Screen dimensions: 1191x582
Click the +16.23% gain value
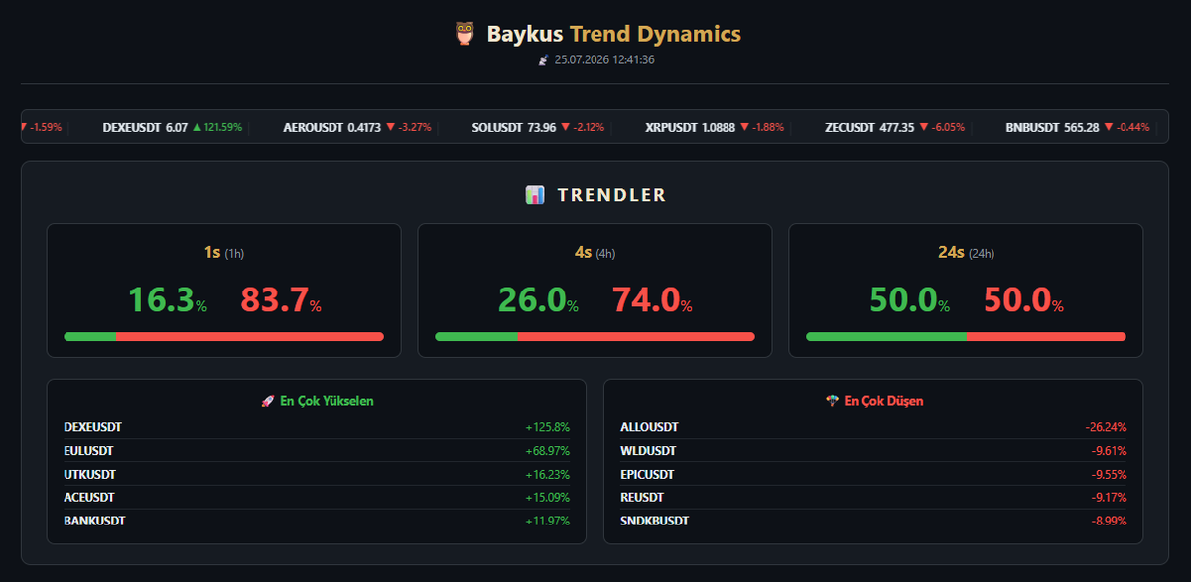[548, 474]
